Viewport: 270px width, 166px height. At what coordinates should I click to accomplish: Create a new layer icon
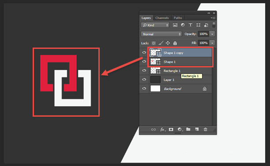point(197,129)
